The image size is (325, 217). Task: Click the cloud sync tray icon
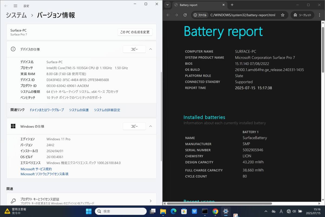(x=274, y=211)
